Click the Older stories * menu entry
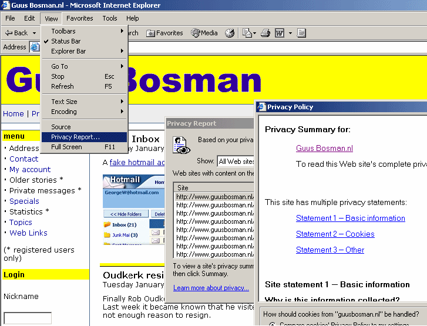The width and height of the screenshot is (427, 326). (x=36, y=180)
